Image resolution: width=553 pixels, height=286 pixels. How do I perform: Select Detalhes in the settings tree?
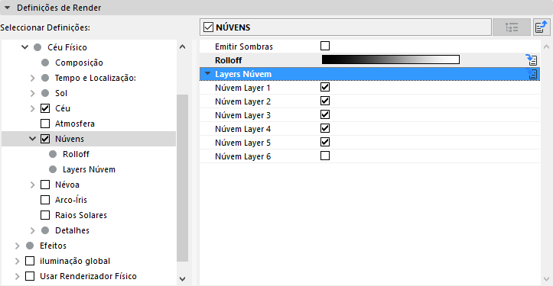pos(72,230)
